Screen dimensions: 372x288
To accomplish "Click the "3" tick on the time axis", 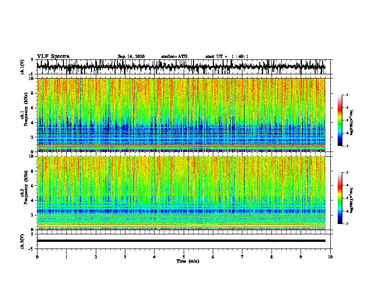I will pyautogui.click(x=125, y=257).
